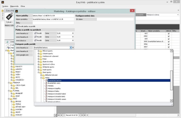This screenshot has width=181, height=118.
Task: Click Brankářské vesty category icon
Action: tap(46, 83)
